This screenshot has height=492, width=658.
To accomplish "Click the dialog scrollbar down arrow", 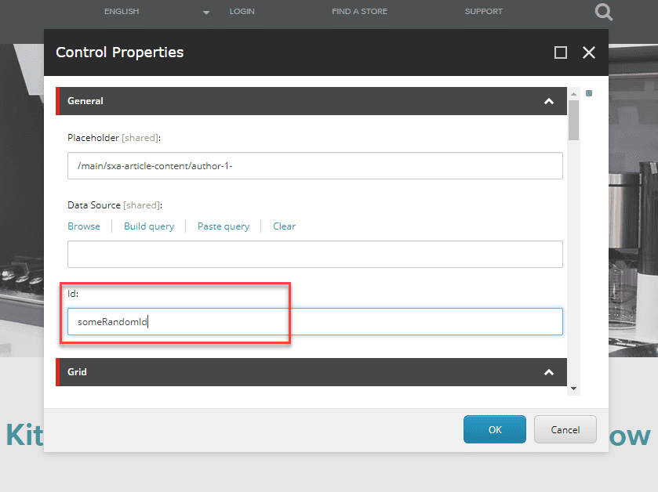I will pyautogui.click(x=574, y=389).
